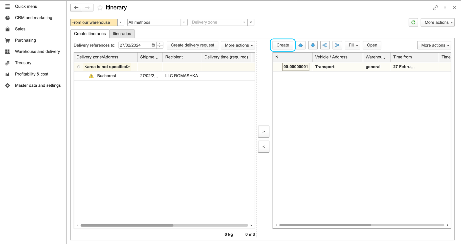Viewport: 461px width, 244px height.
Task: Open the Sales section
Action: 20,29
